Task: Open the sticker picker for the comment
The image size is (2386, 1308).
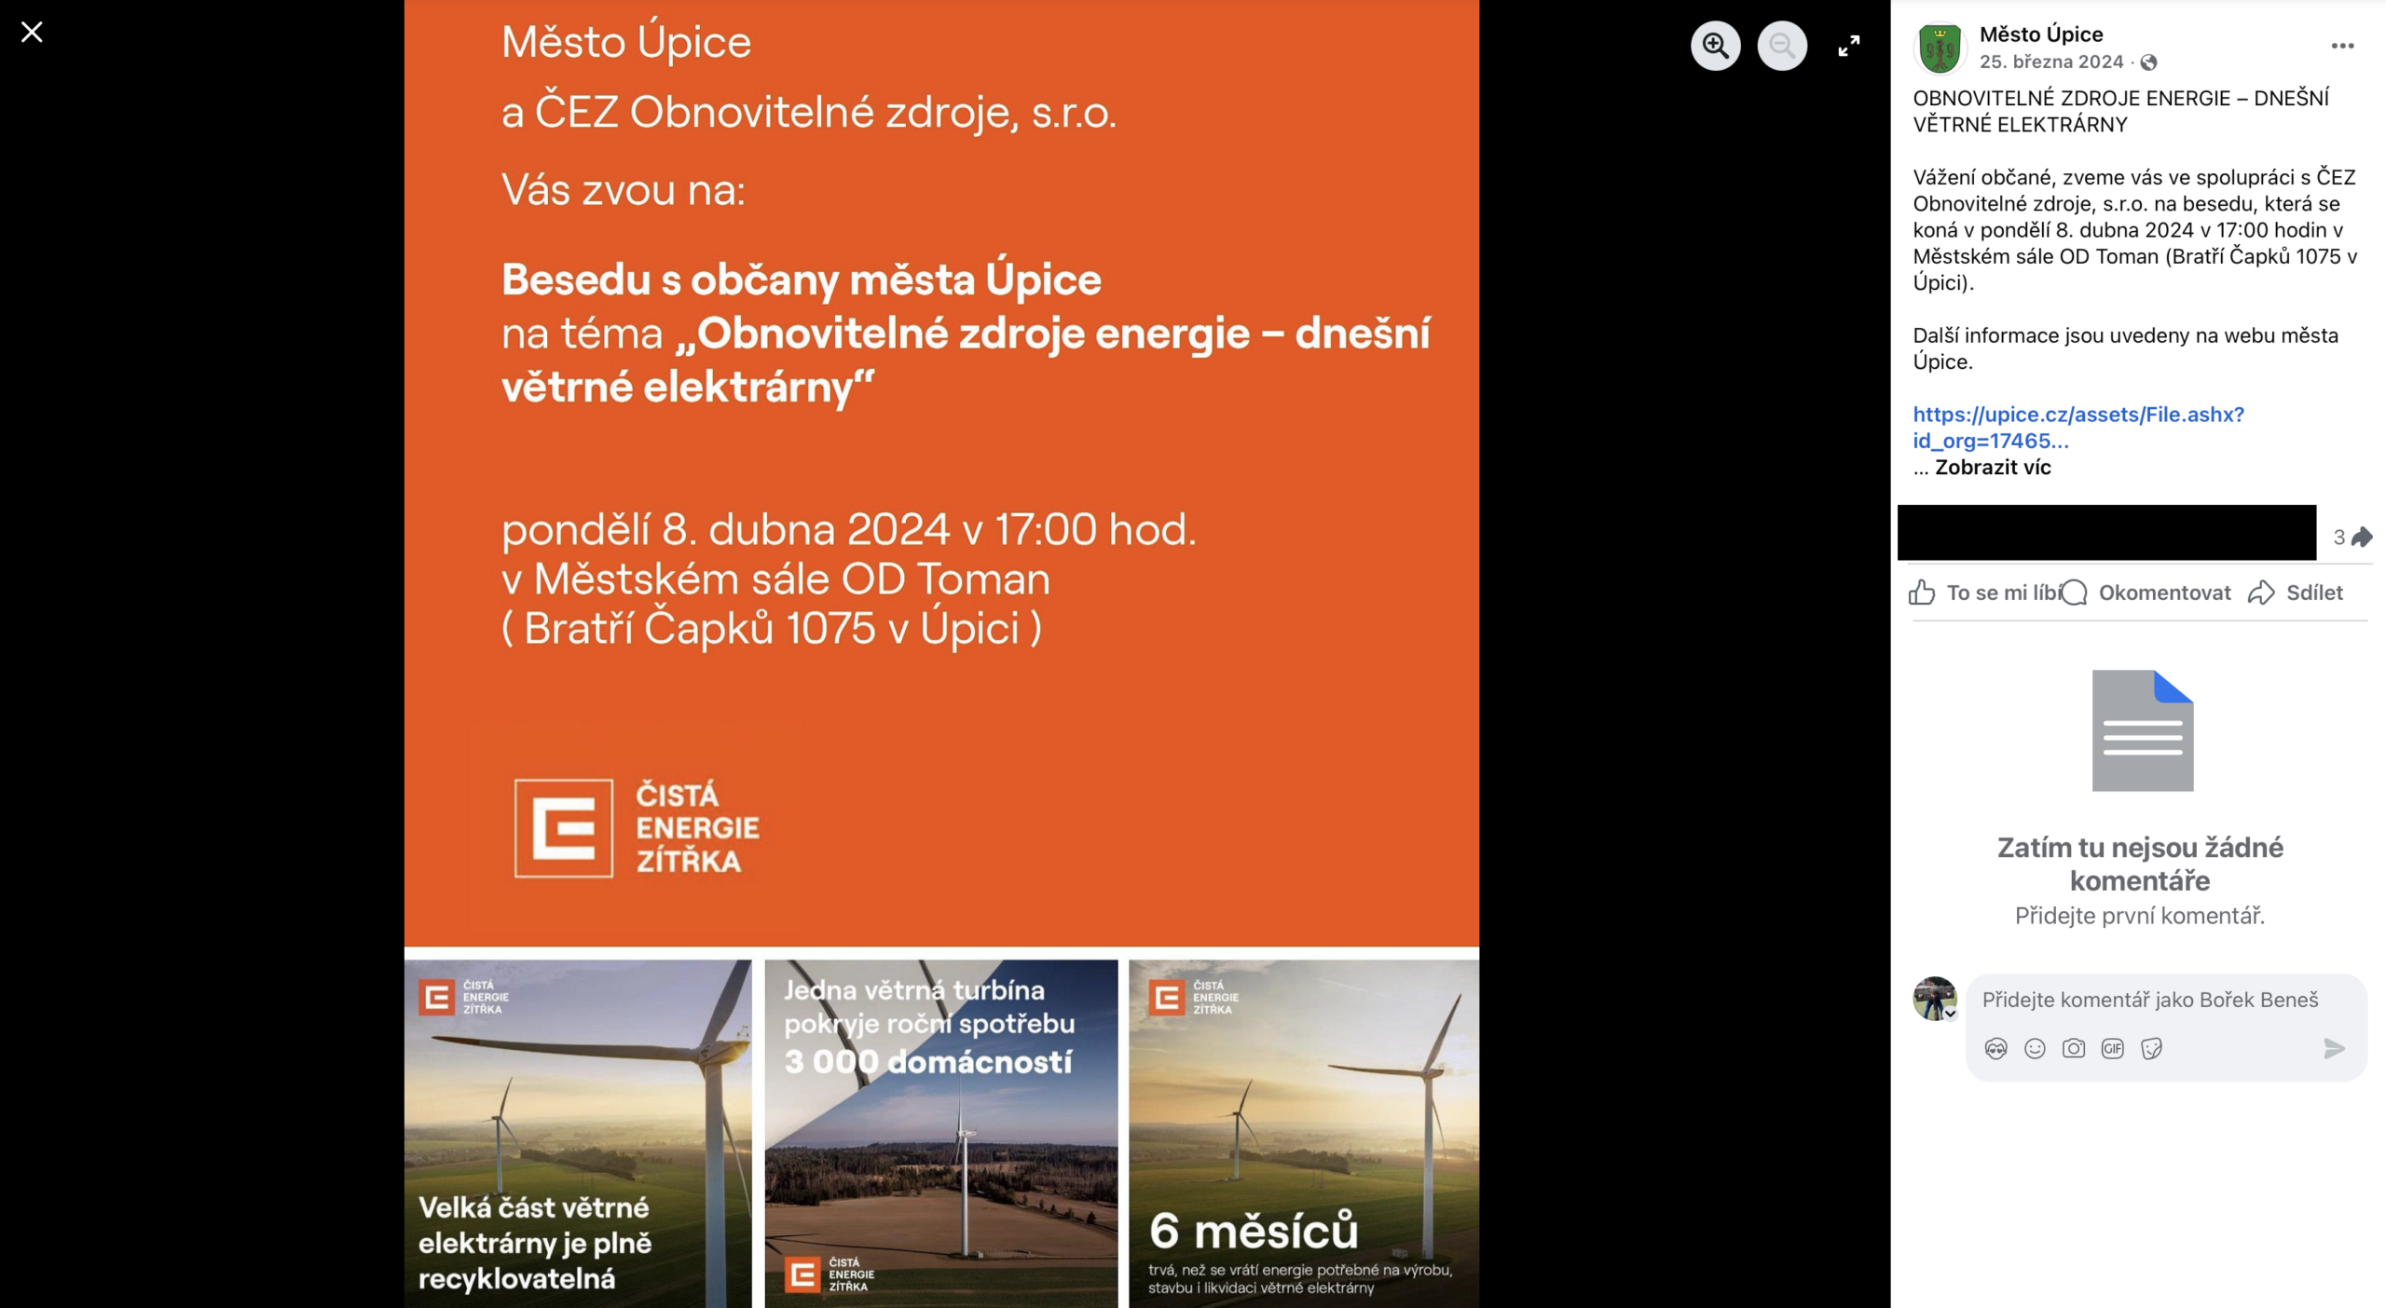Action: (x=2151, y=1049)
